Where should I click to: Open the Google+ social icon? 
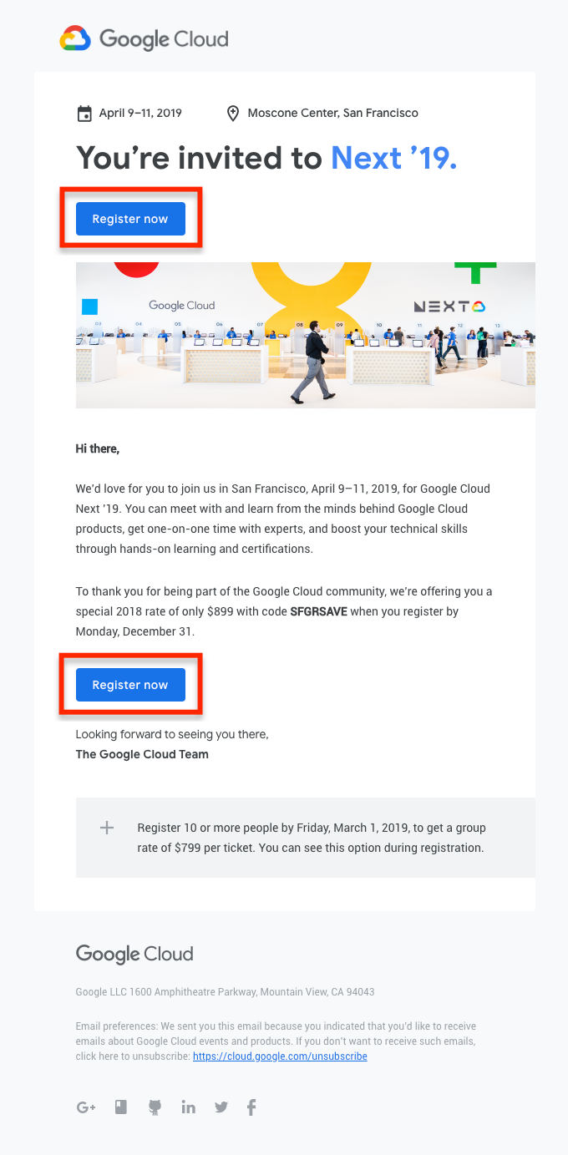pyautogui.click(x=86, y=1107)
